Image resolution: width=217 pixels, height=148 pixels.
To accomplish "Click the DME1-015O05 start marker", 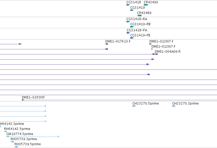I will 23,100.
